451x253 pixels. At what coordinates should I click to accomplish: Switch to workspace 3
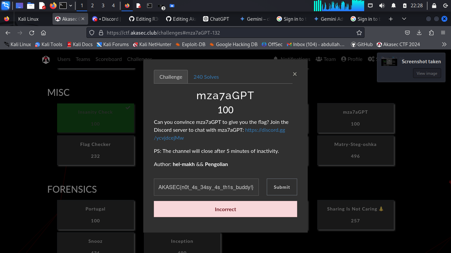[x=103, y=6]
